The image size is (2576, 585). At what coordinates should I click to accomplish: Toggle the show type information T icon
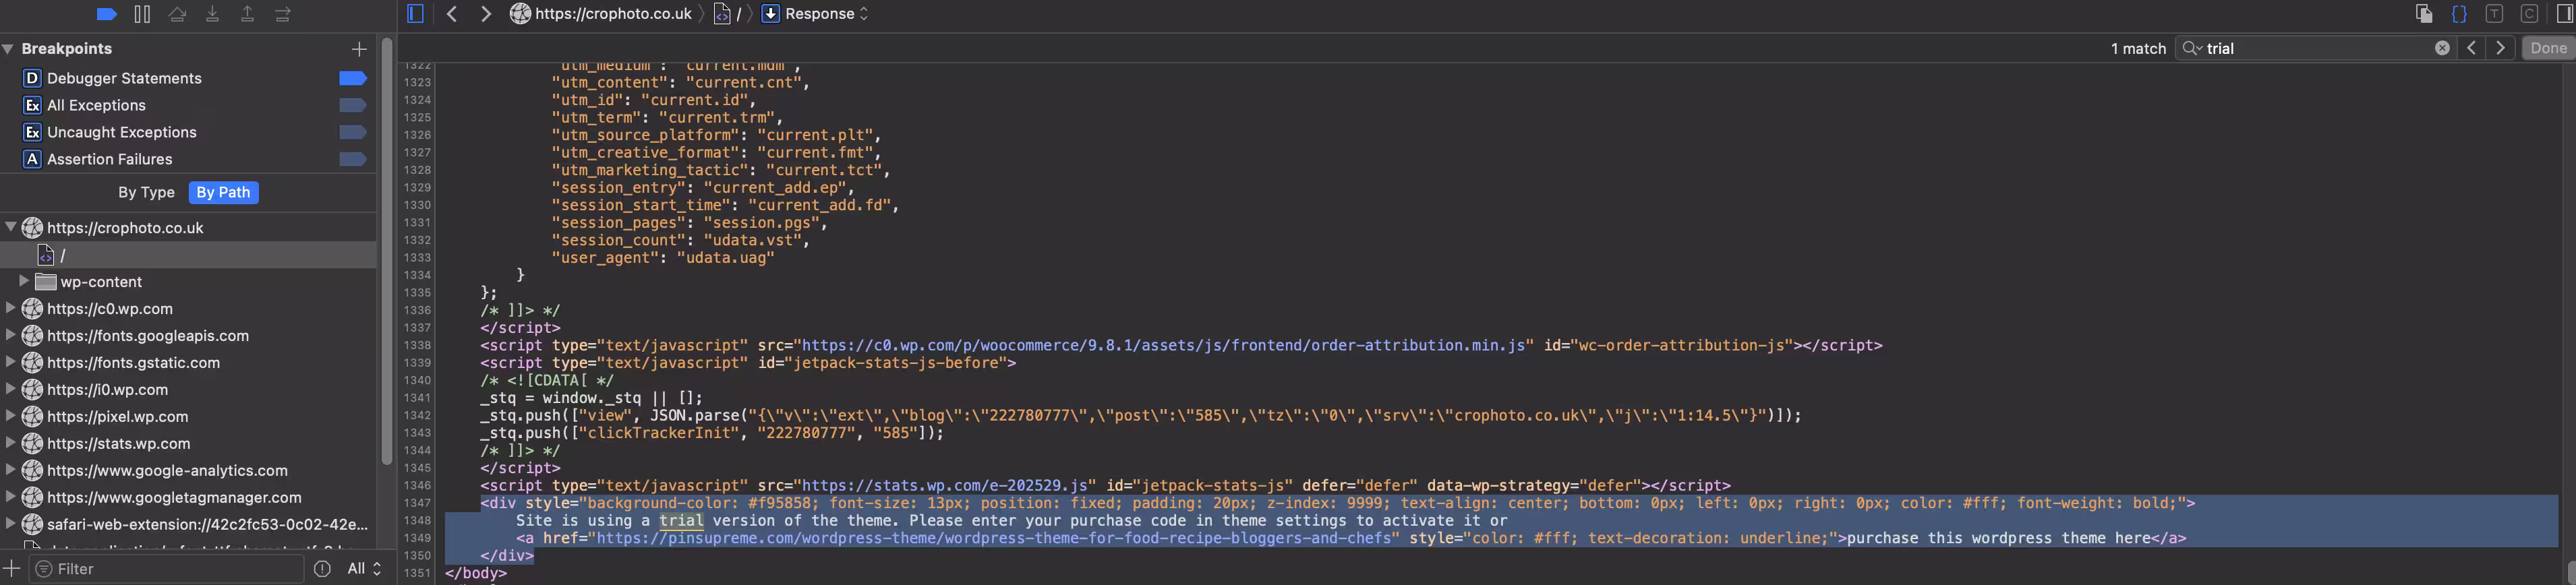pos(2494,14)
